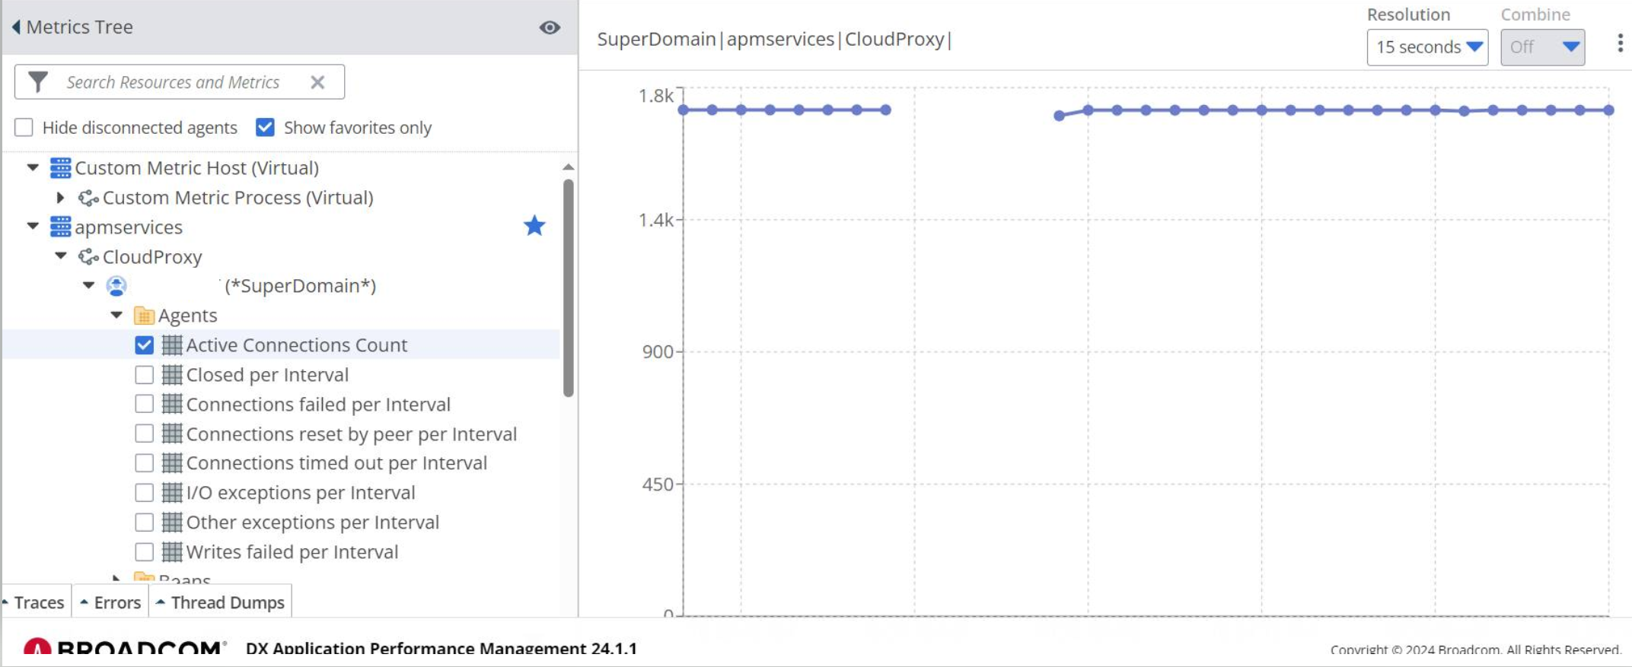
Task: Click the filter funnel icon in search box
Action: (38, 81)
